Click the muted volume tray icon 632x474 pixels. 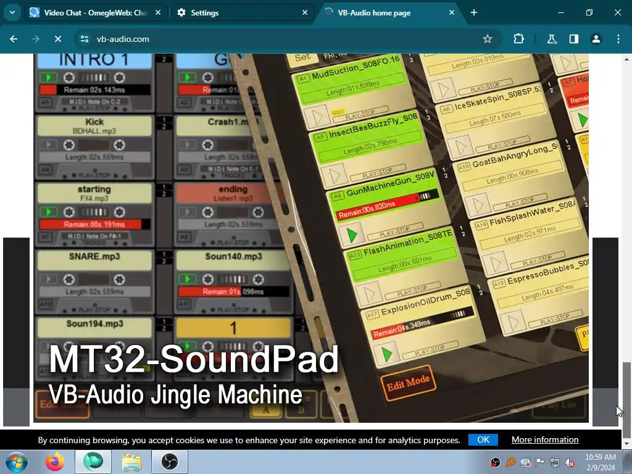coord(570,462)
